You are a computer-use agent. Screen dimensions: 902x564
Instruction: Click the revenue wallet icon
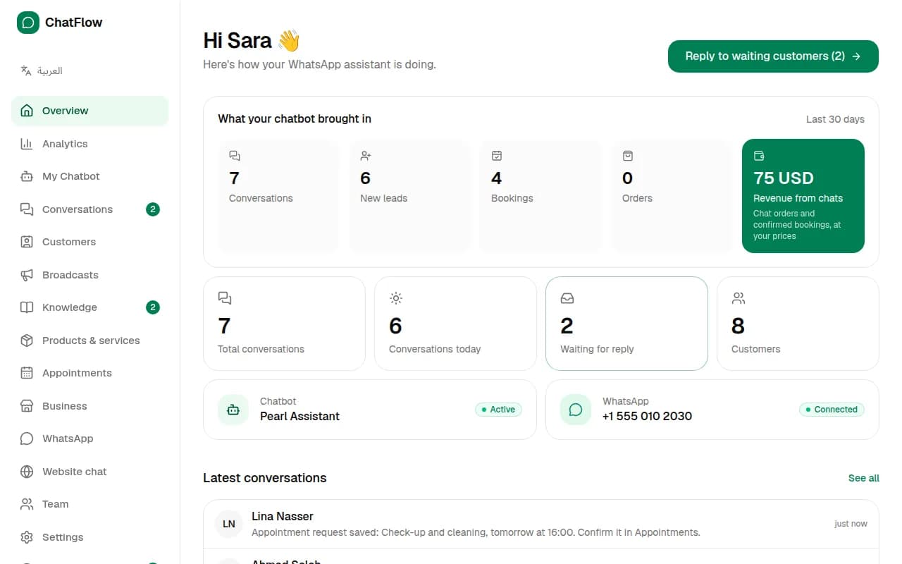click(x=759, y=156)
